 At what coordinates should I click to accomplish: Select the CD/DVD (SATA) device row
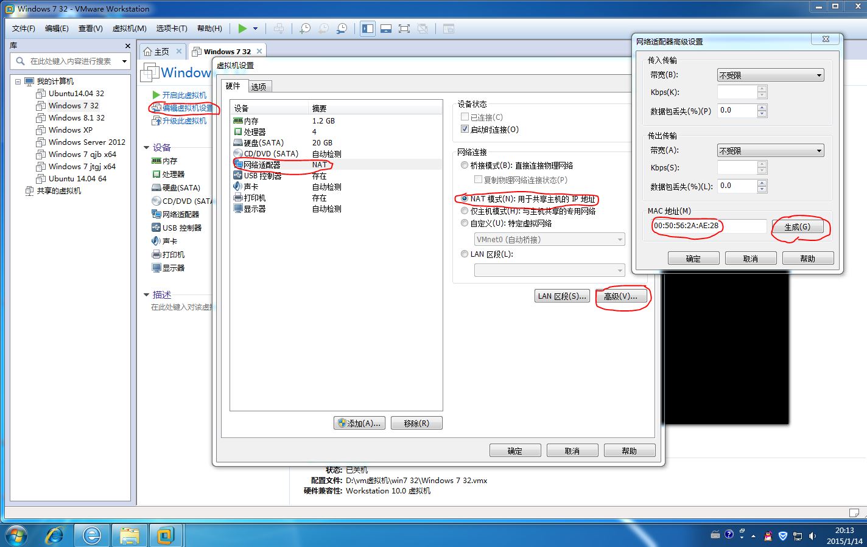336,153
